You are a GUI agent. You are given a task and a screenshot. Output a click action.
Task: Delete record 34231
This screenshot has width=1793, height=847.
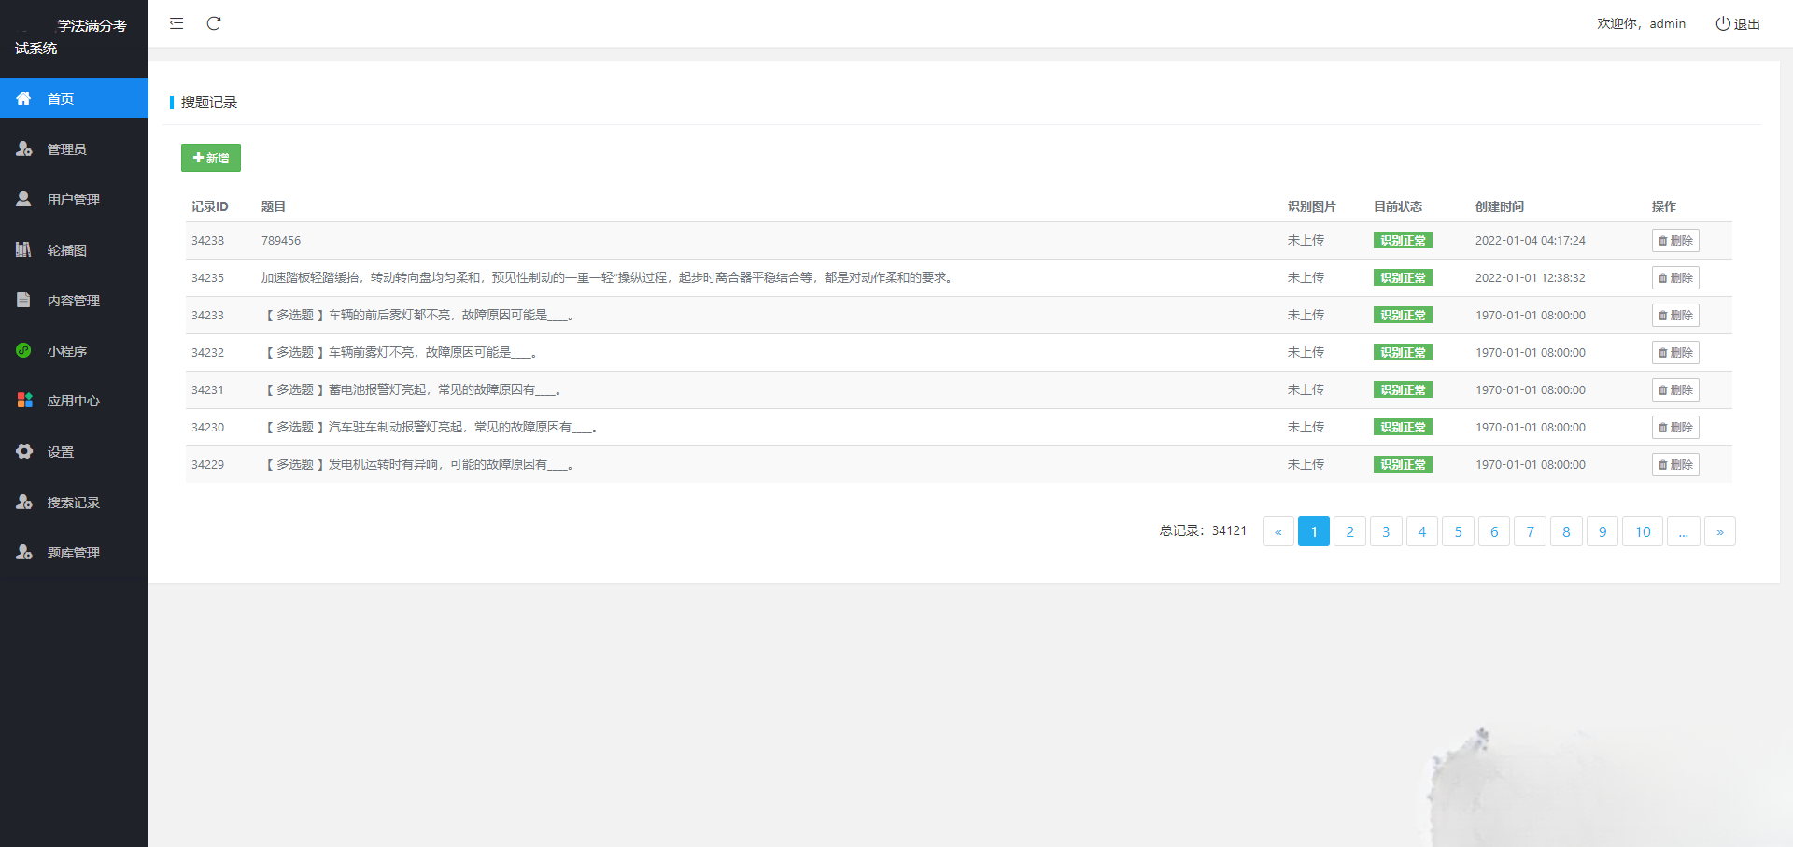(x=1675, y=389)
